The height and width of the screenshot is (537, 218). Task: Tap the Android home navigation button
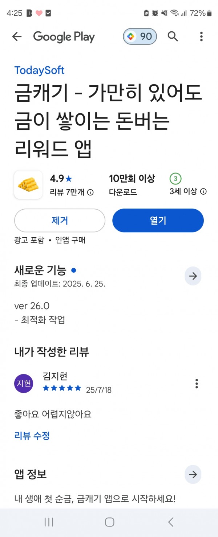(x=109, y=522)
